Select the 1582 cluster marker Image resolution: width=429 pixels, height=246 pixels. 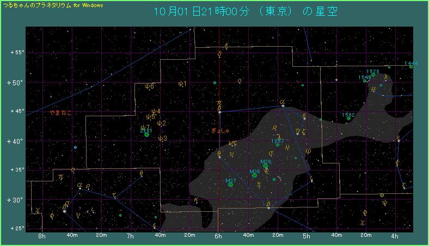pos(348,118)
